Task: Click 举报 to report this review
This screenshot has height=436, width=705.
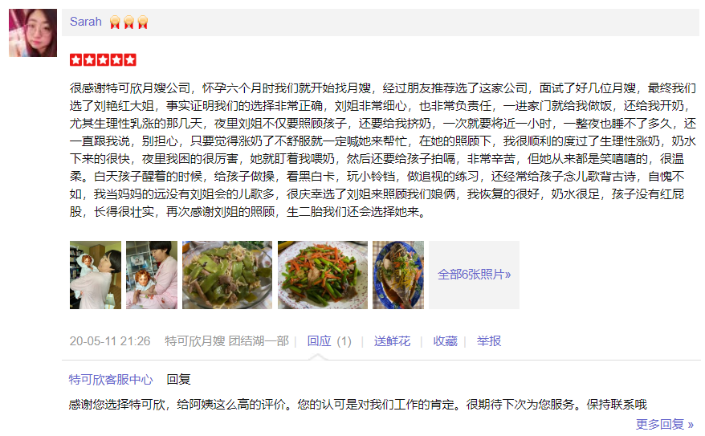Action: pyautogui.click(x=489, y=341)
